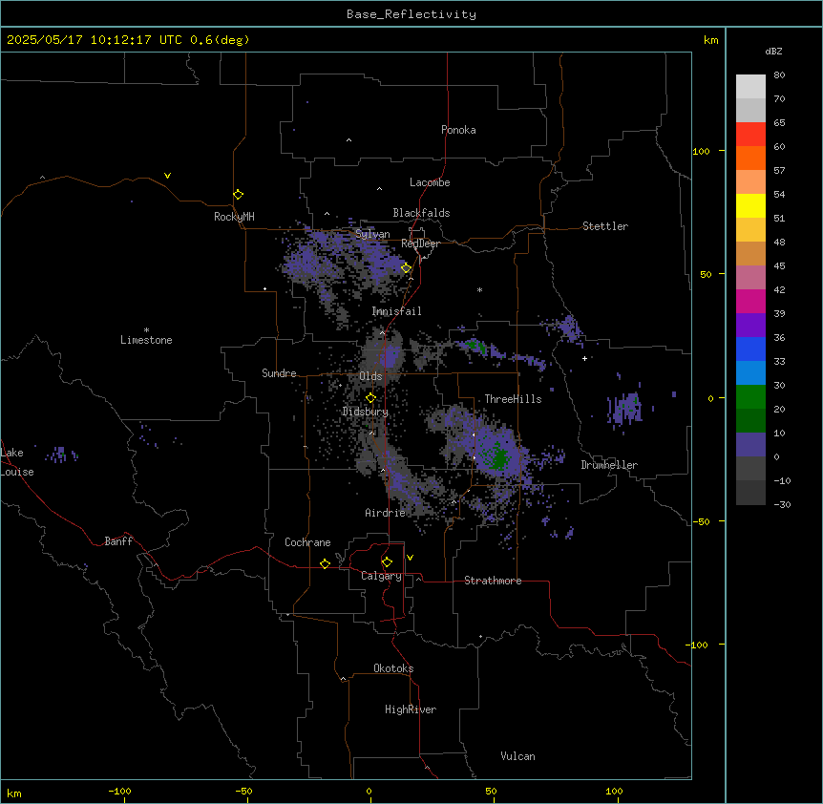Select the Innisfail city label
Viewport: 823px width, 804px height.
coord(396,311)
